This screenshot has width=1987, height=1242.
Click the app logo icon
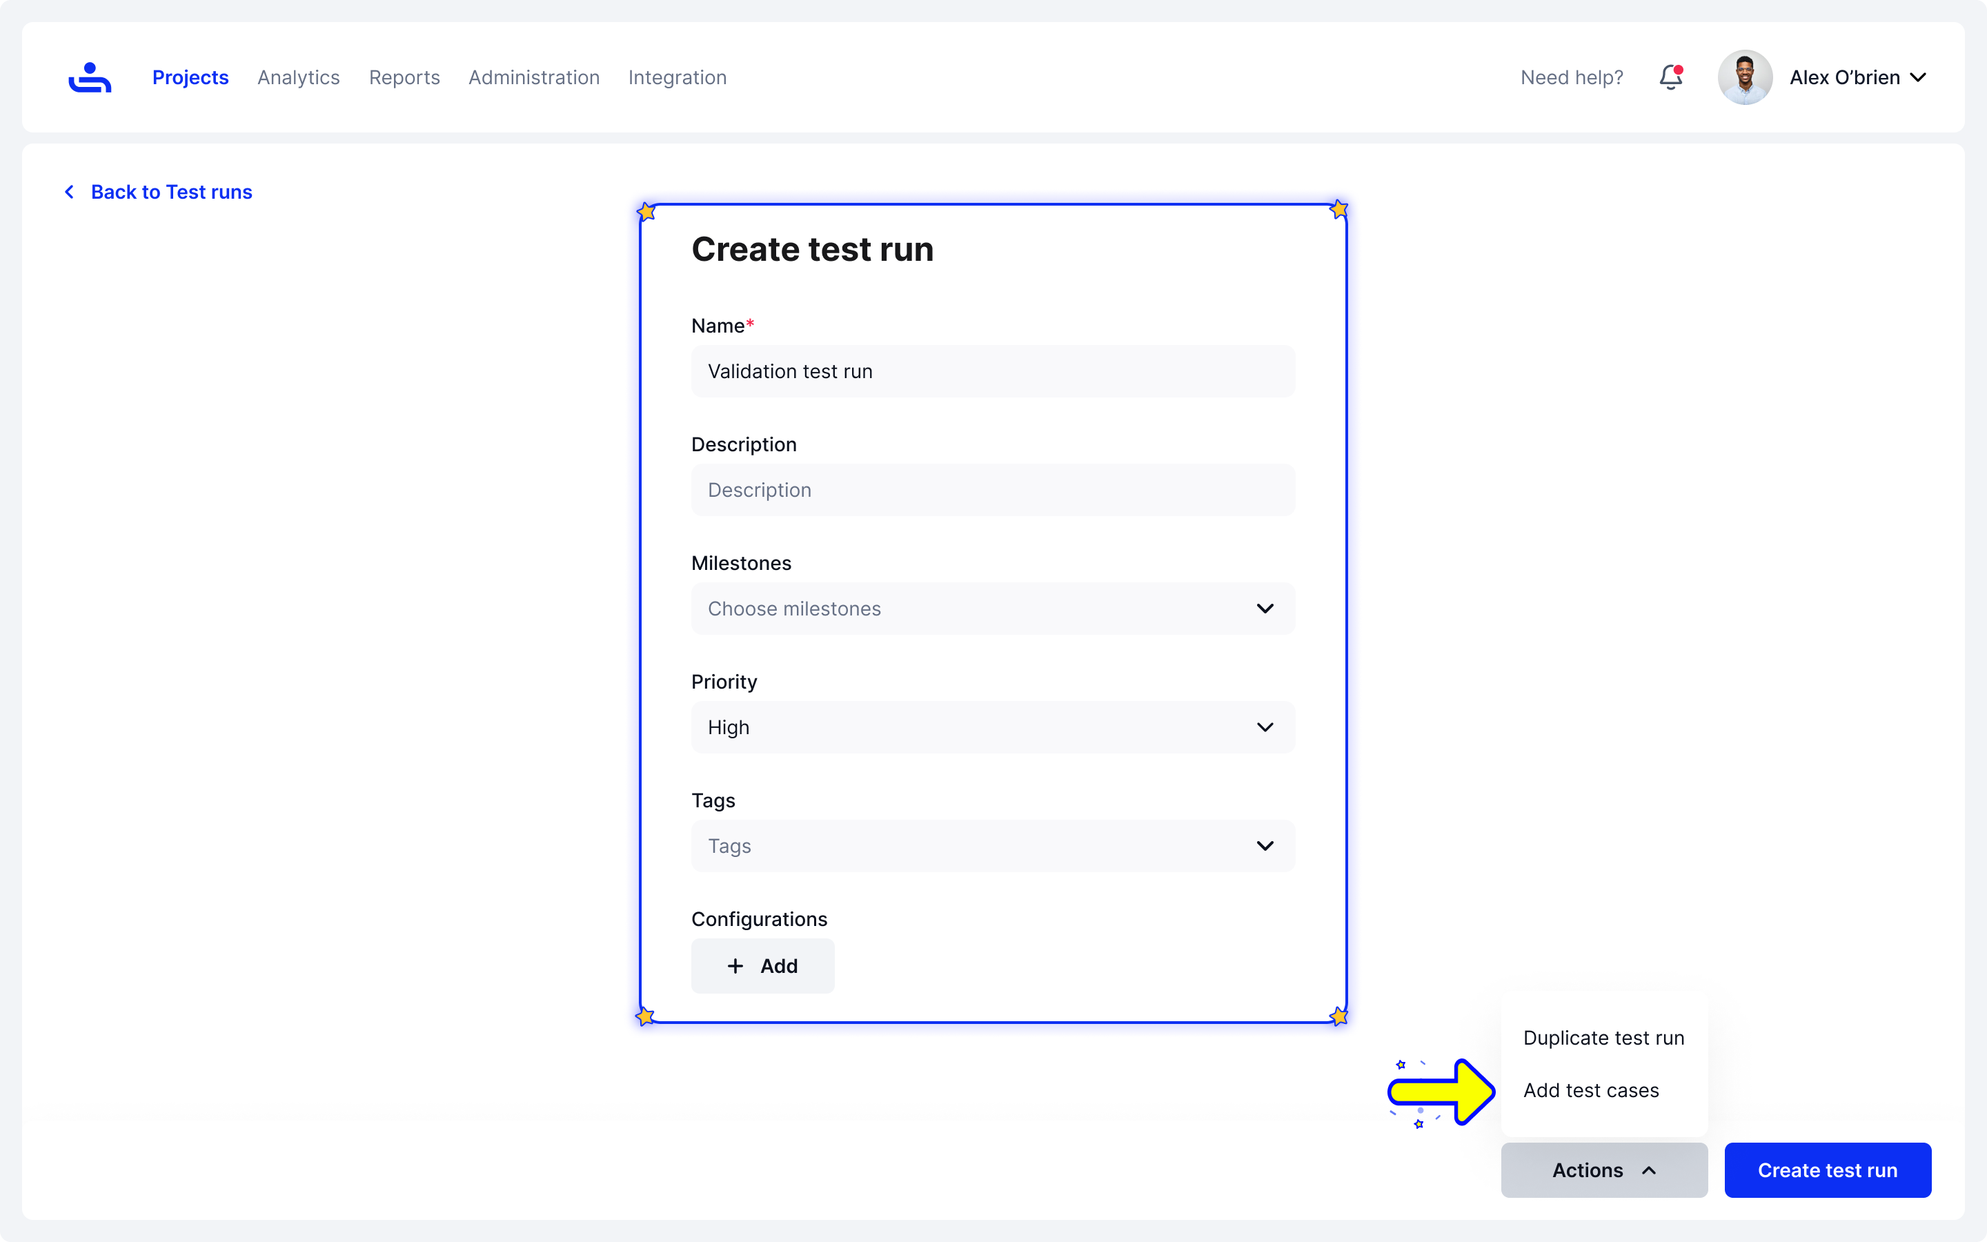pos(90,77)
